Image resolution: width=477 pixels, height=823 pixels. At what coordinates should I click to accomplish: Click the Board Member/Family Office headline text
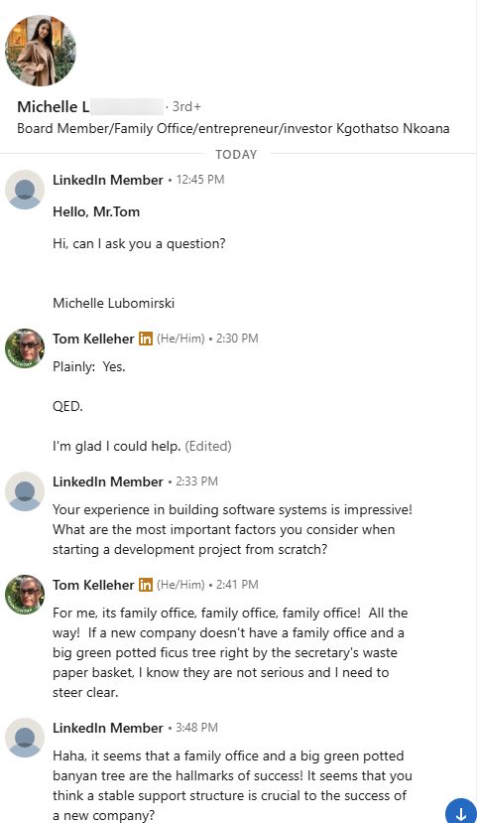[233, 129]
